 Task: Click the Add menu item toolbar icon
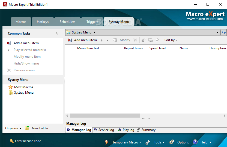(70, 40)
